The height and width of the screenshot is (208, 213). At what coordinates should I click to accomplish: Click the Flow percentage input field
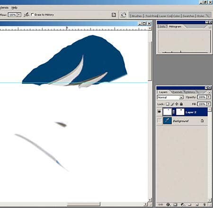12,15
